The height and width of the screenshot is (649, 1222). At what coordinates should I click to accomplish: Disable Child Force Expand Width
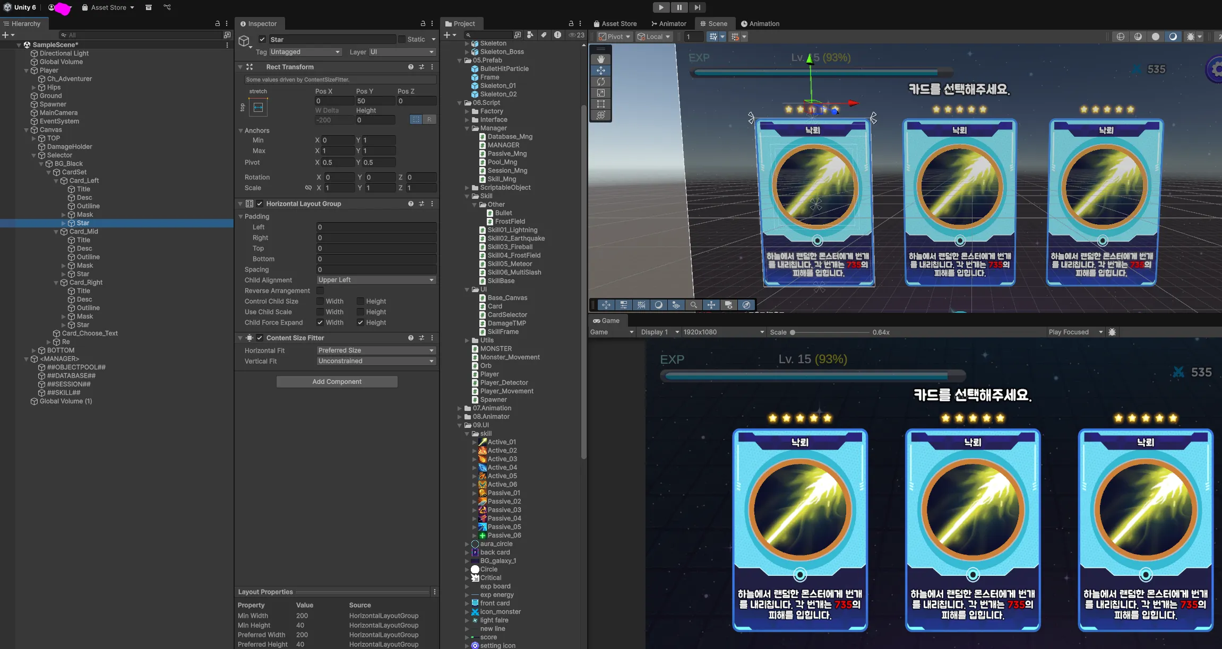pos(320,322)
